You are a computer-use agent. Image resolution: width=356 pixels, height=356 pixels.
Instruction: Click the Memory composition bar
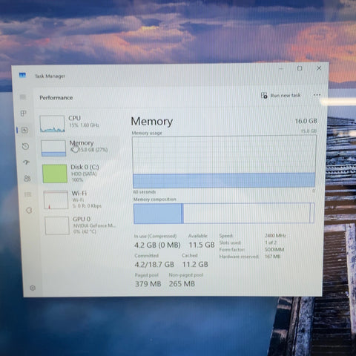pos(224,214)
